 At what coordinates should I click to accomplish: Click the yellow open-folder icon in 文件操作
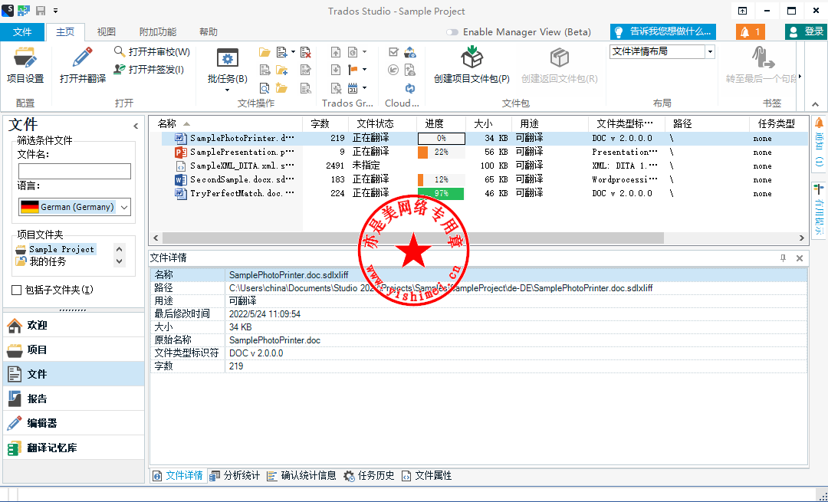[264, 52]
